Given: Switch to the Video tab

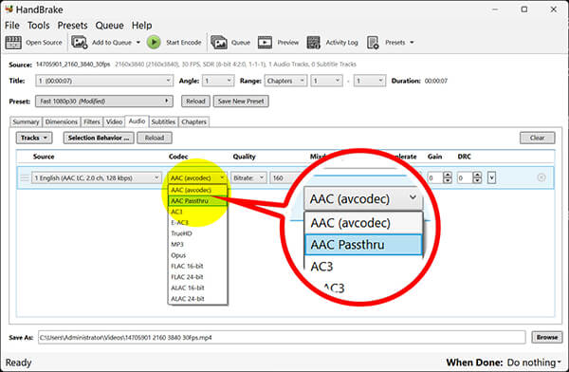Looking at the screenshot, I should click(x=114, y=121).
